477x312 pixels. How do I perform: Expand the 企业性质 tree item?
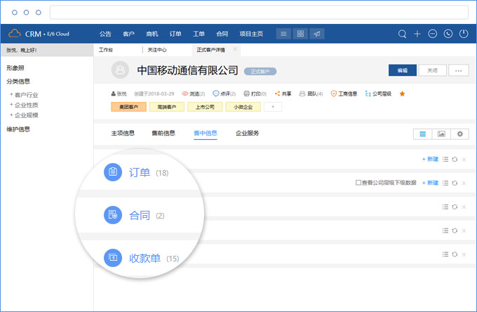point(11,105)
